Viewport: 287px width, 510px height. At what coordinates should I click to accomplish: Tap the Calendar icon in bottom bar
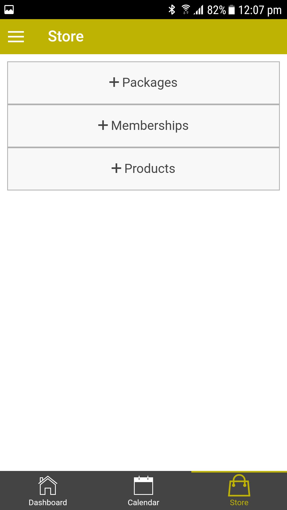click(143, 486)
